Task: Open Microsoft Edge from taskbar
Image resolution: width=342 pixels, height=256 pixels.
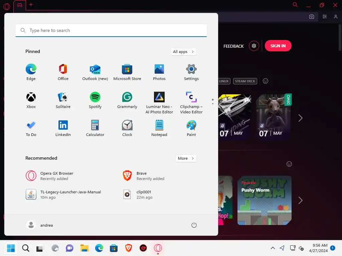Action: click(x=99, y=248)
